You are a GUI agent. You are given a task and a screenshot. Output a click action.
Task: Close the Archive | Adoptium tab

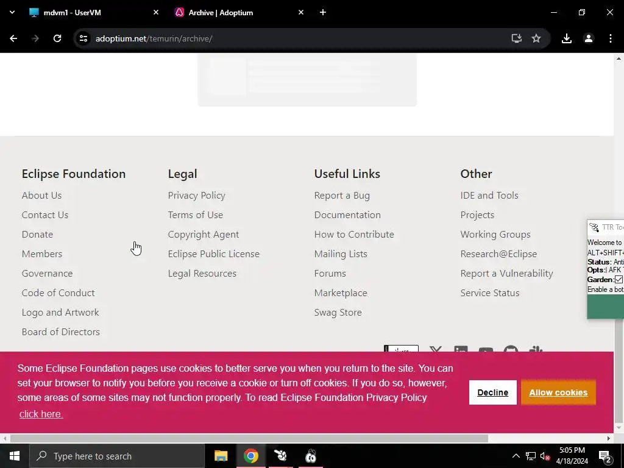[x=301, y=12]
